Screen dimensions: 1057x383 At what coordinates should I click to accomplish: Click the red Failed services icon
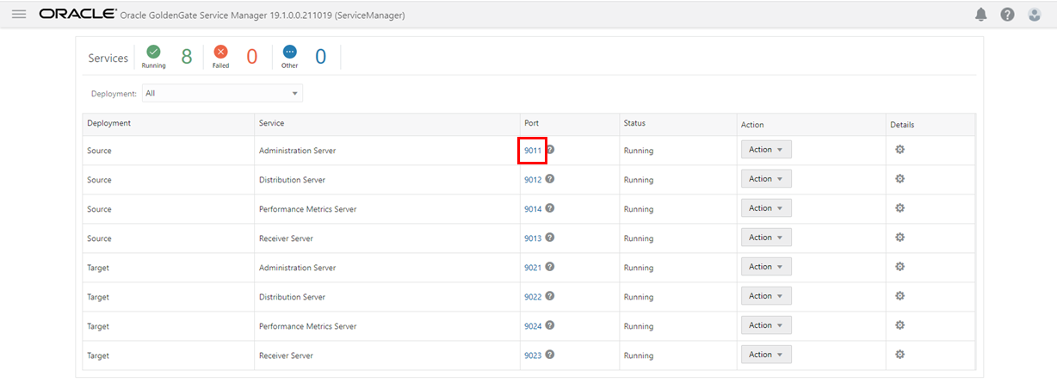[x=220, y=53]
